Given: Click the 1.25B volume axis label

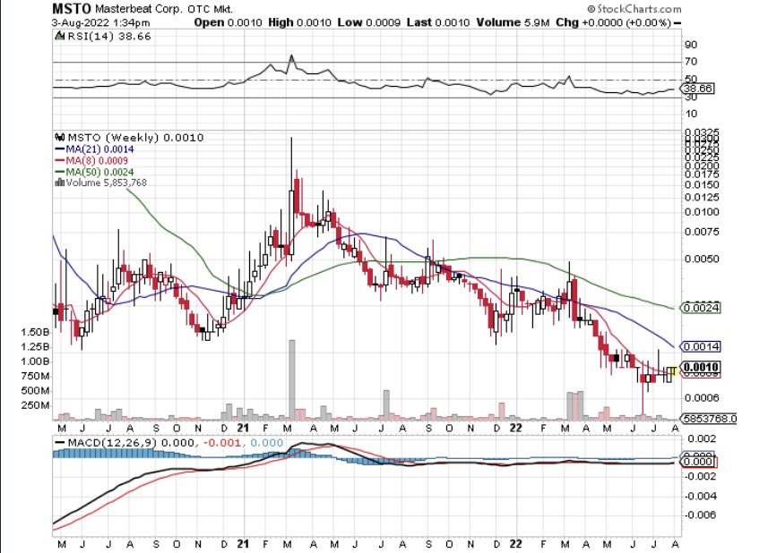Looking at the screenshot, I should (x=35, y=346).
